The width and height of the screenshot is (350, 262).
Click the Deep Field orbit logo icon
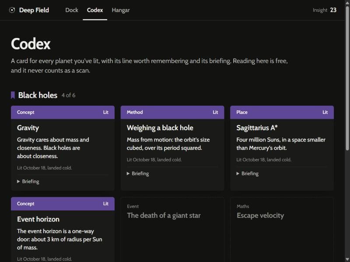[x=12, y=10]
